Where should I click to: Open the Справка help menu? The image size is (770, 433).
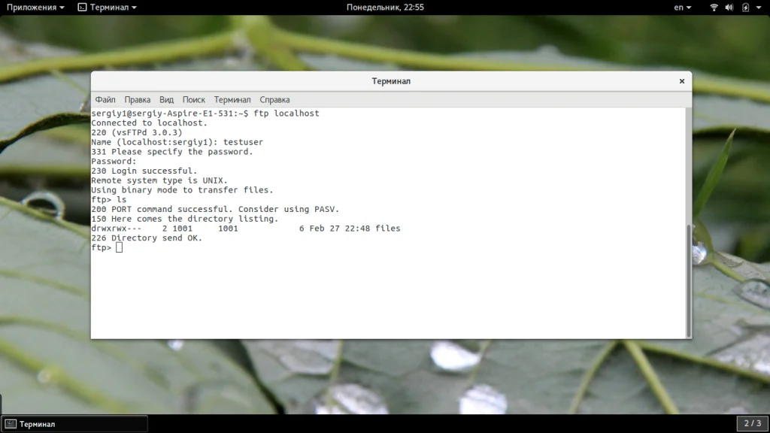coord(274,100)
